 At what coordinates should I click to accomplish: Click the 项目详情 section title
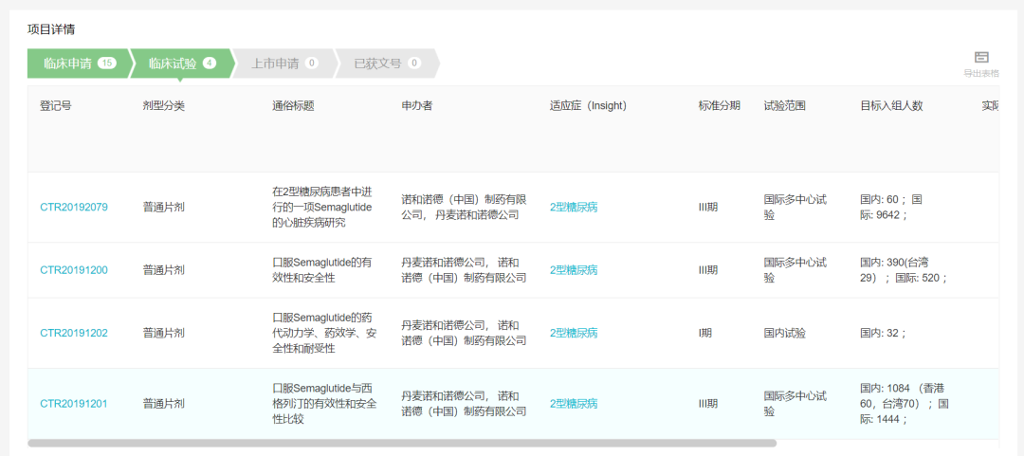[x=49, y=28]
